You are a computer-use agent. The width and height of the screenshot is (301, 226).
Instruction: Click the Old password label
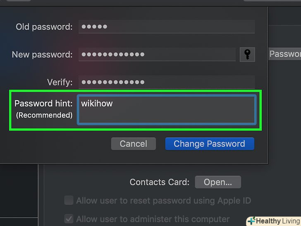44,27
